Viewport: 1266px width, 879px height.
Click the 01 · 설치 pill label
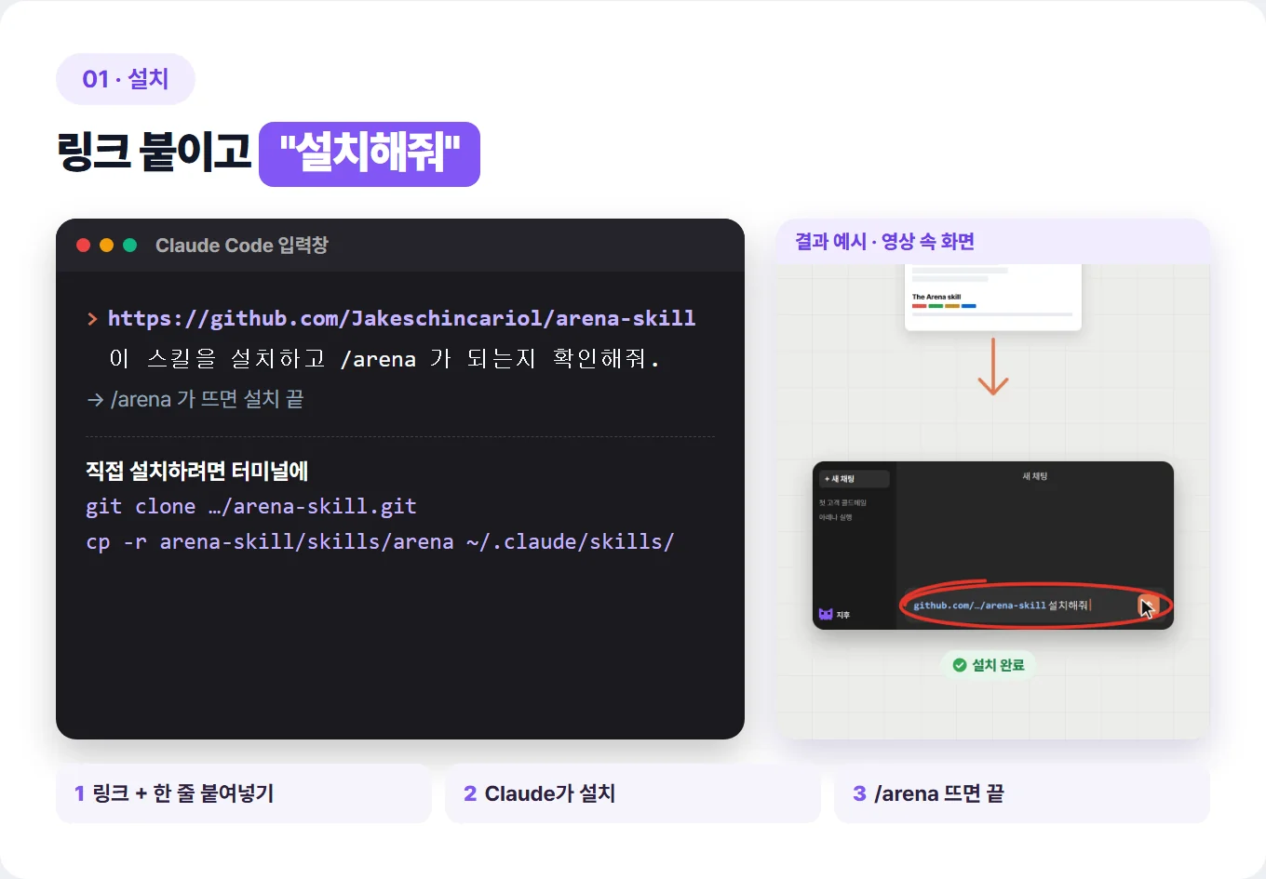click(x=126, y=79)
